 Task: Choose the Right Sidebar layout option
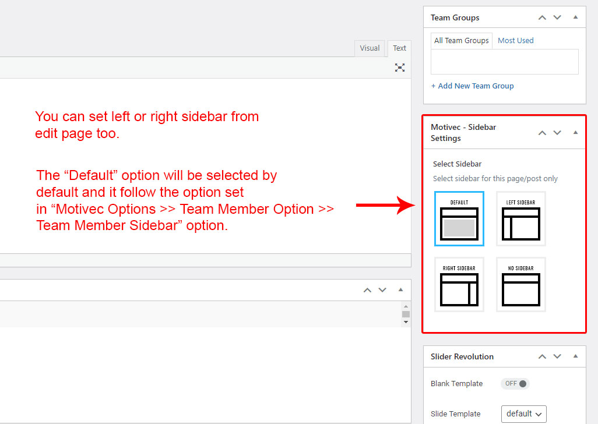coord(459,285)
